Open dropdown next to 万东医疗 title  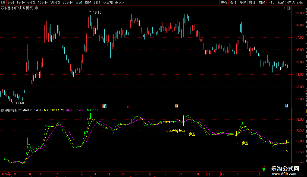pyautogui.click(x=36, y=8)
